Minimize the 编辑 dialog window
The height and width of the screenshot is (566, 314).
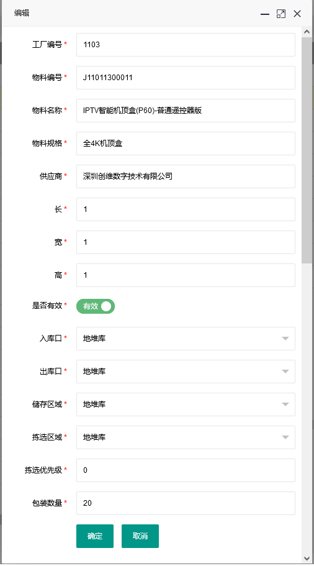tap(265, 14)
